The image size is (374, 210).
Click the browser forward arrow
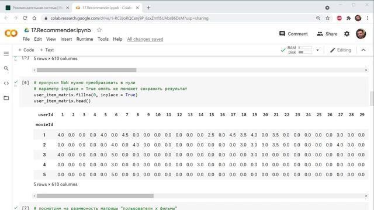tap(16, 18)
